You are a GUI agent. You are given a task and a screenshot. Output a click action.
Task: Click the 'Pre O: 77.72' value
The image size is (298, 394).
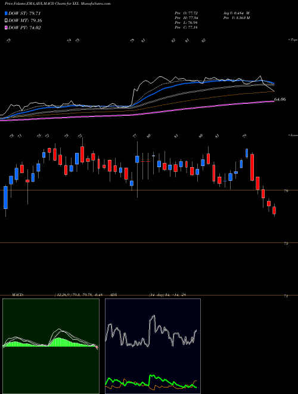[x=187, y=13]
